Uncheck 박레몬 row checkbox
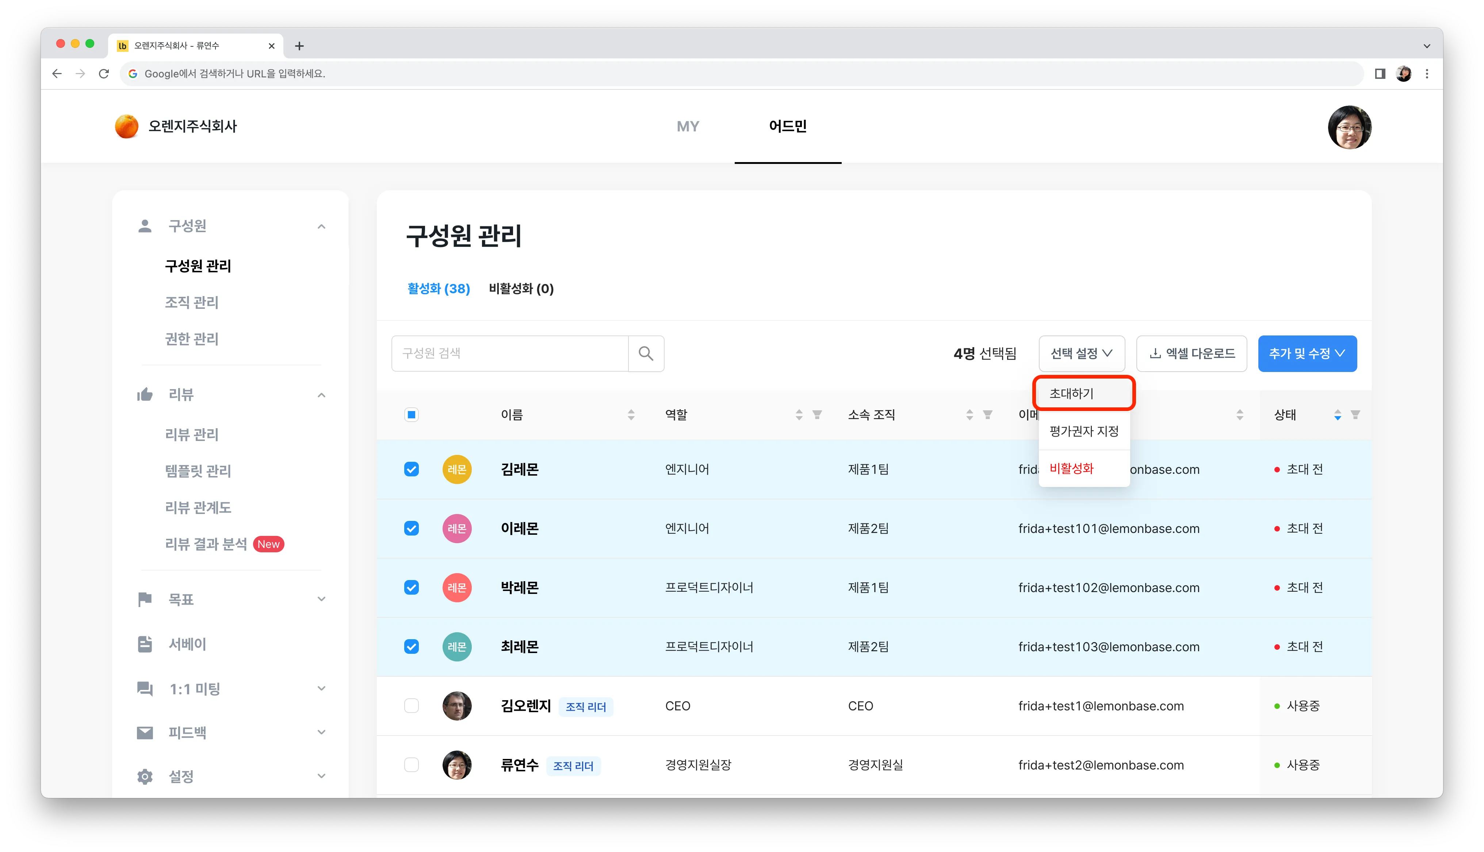The width and height of the screenshot is (1484, 852). pos(412,587)
